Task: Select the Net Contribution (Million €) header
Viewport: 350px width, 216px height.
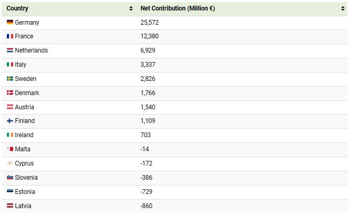Action: [178, 8]
